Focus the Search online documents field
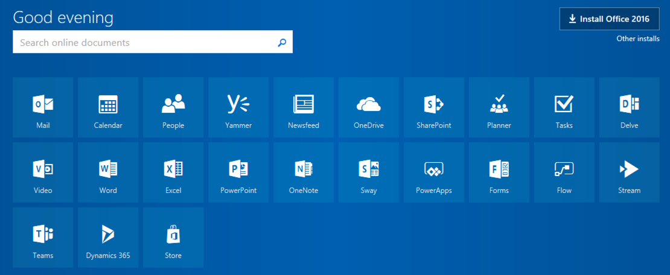This screenshot has height=275, width=670. coord(153,42)
